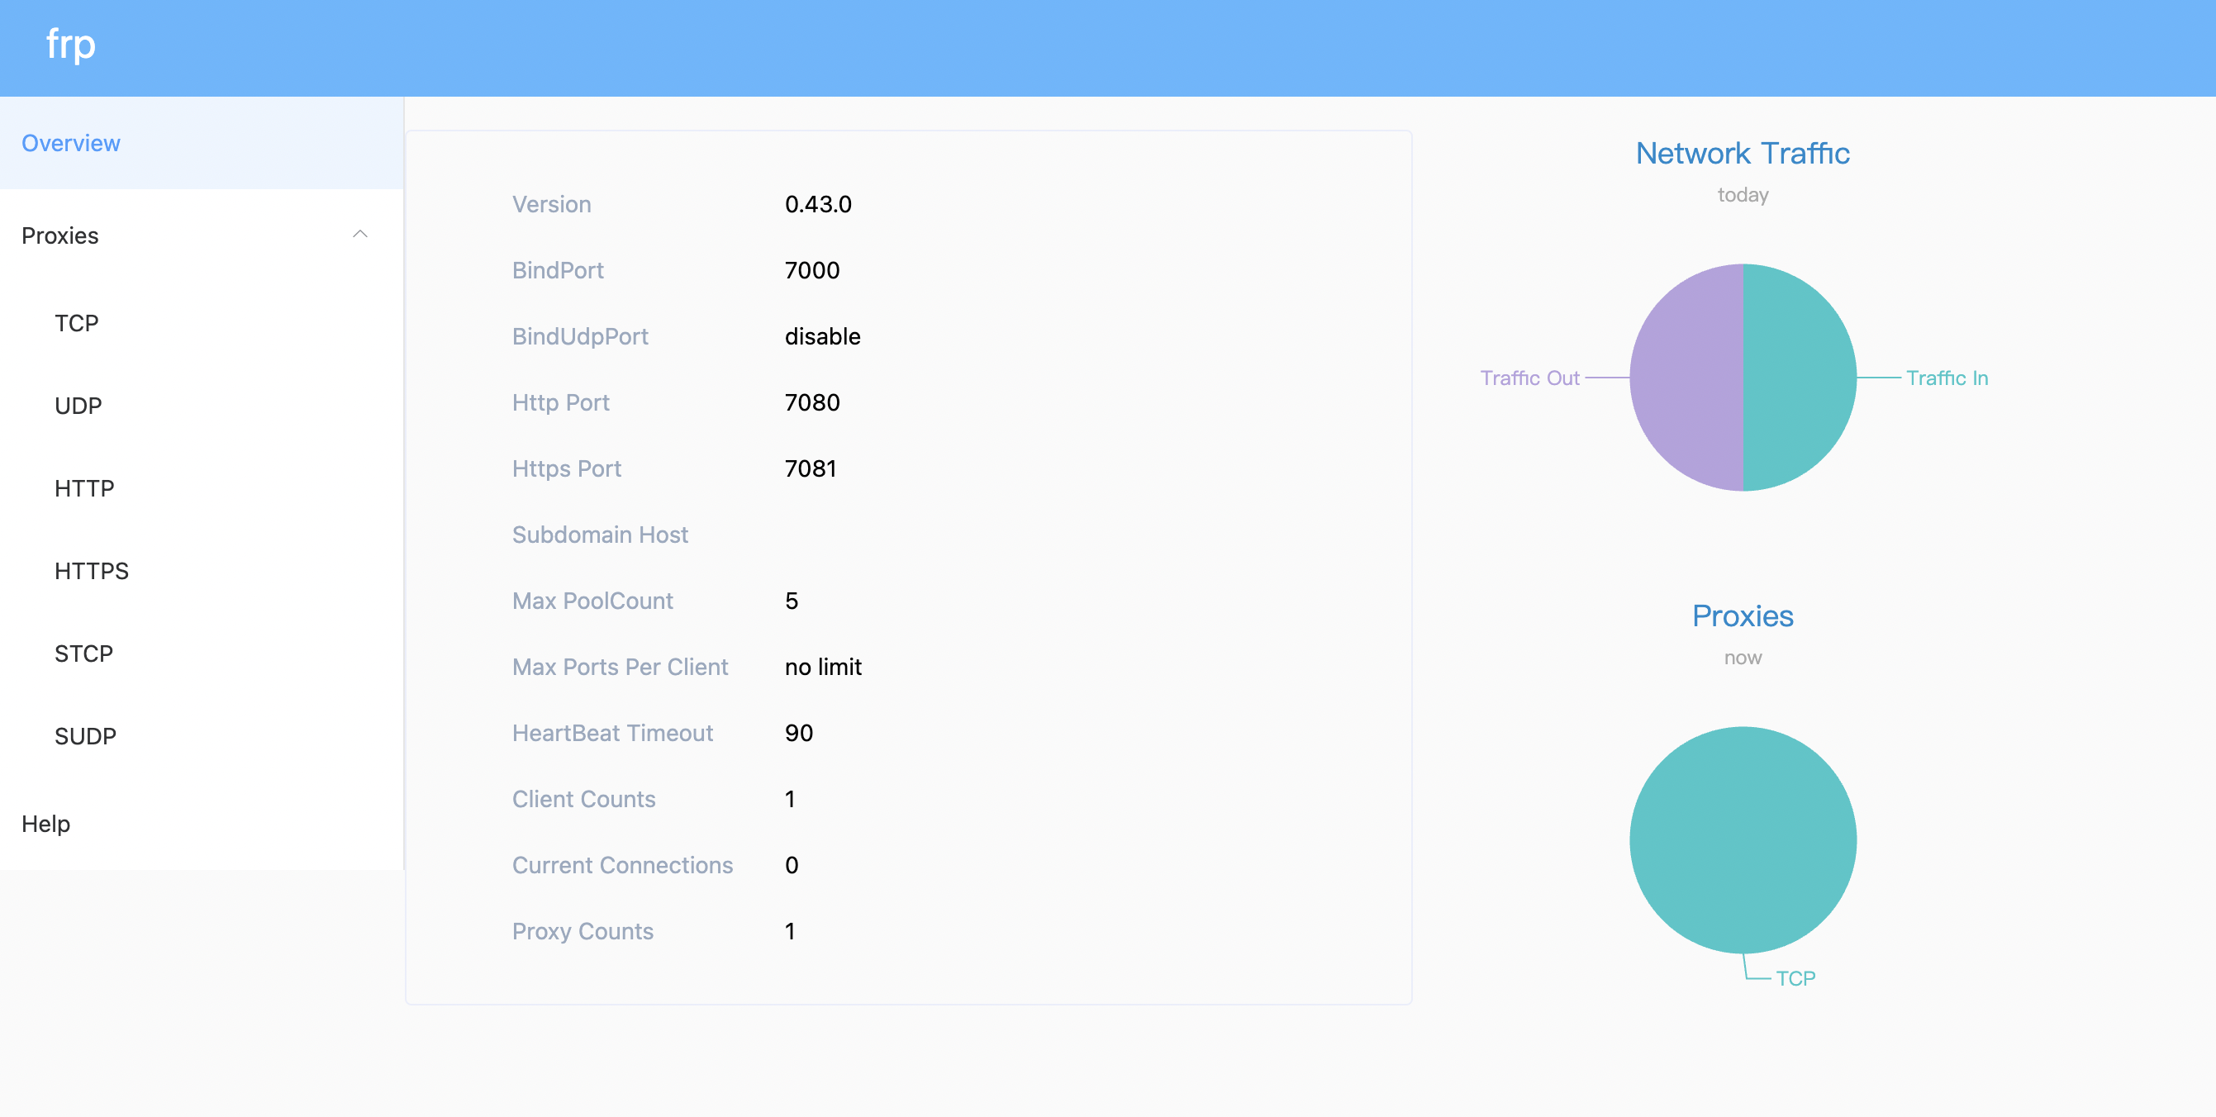Screen dimensions: 2216x1117
Task: Select TCP proxies in sidebar
Action: pos(77,323)
